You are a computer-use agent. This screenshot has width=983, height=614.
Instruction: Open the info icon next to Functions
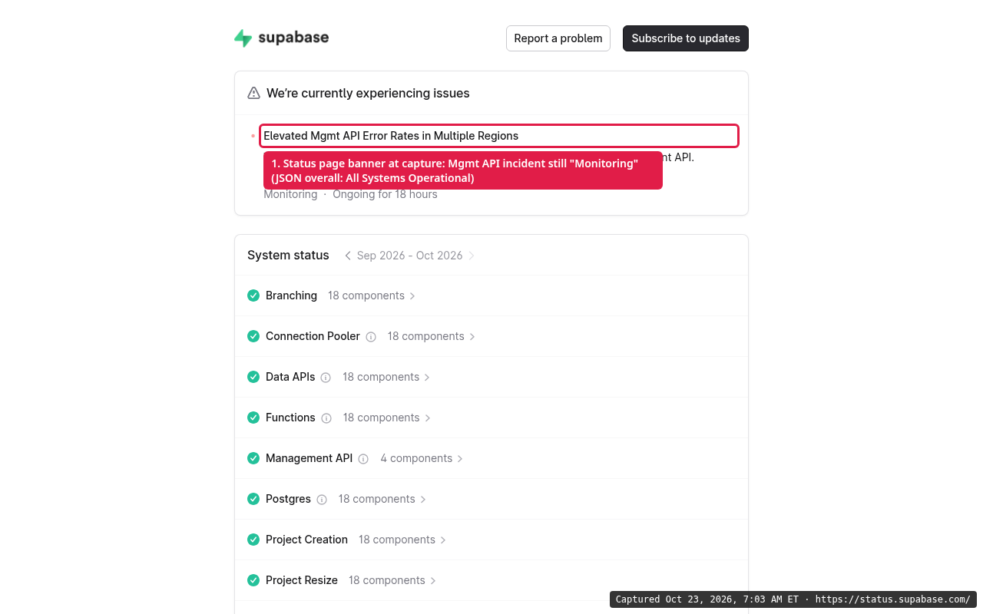(x=326, y=418)
